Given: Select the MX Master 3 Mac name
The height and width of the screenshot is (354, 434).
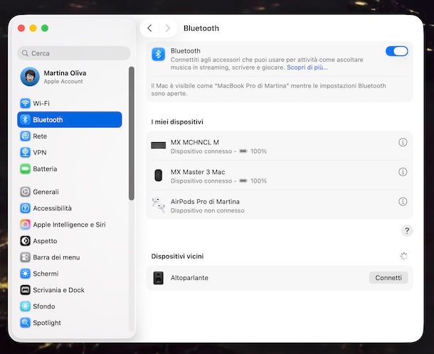Looking at the screenshot, I should pyautogui.click(x=198, y=172).
